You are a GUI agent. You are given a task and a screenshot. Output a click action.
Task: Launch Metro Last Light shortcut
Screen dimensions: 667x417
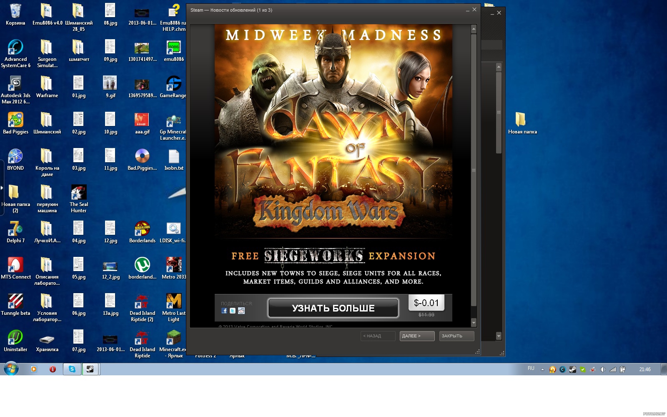[174, 308]
